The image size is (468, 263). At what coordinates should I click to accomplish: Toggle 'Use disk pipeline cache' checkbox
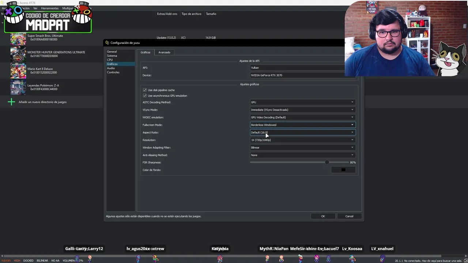point(145,90)
